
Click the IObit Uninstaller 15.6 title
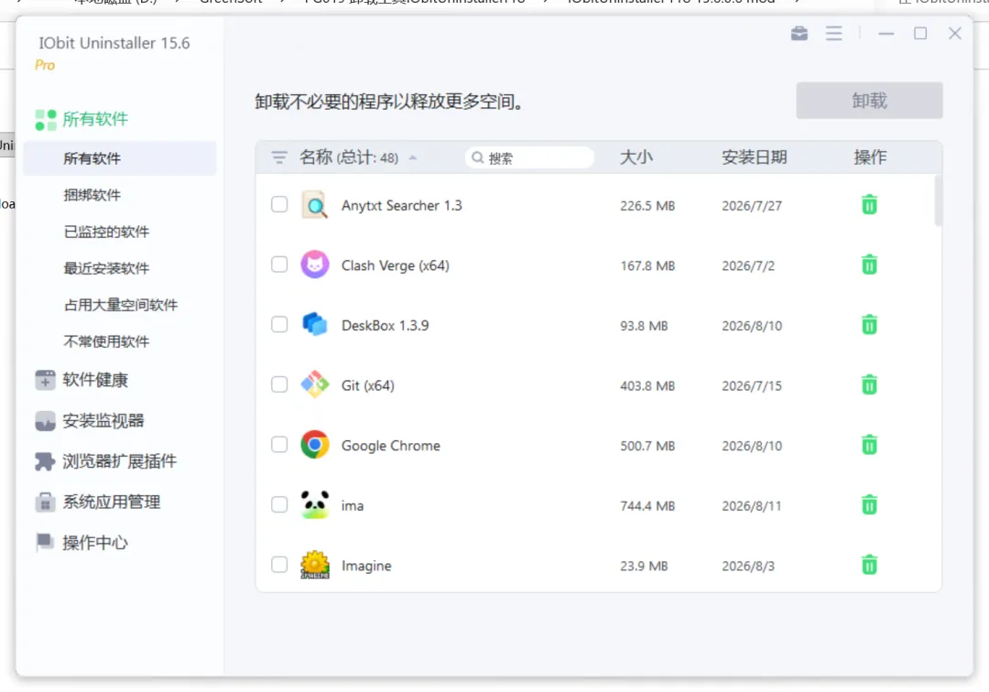[114, 43]
